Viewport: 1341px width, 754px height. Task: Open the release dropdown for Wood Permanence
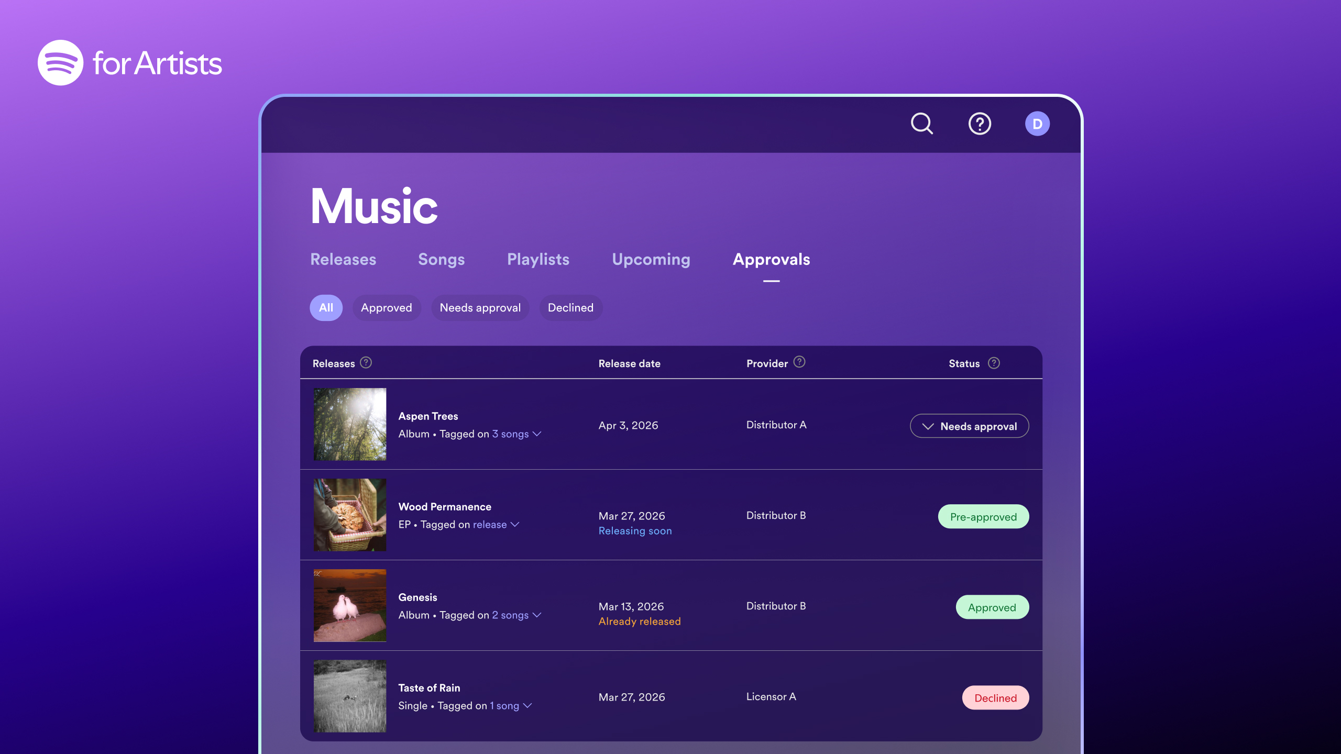[x=495, y=524]
